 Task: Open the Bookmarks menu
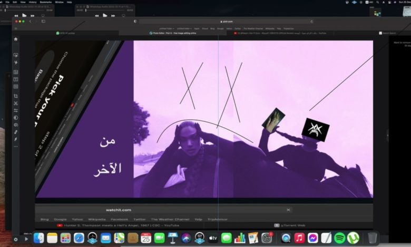coord(46,2)
